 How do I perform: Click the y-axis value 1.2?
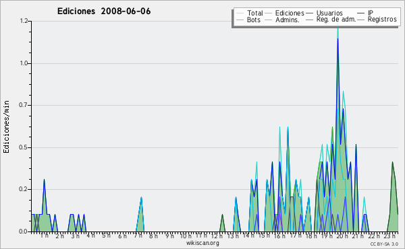coord(24,21)
